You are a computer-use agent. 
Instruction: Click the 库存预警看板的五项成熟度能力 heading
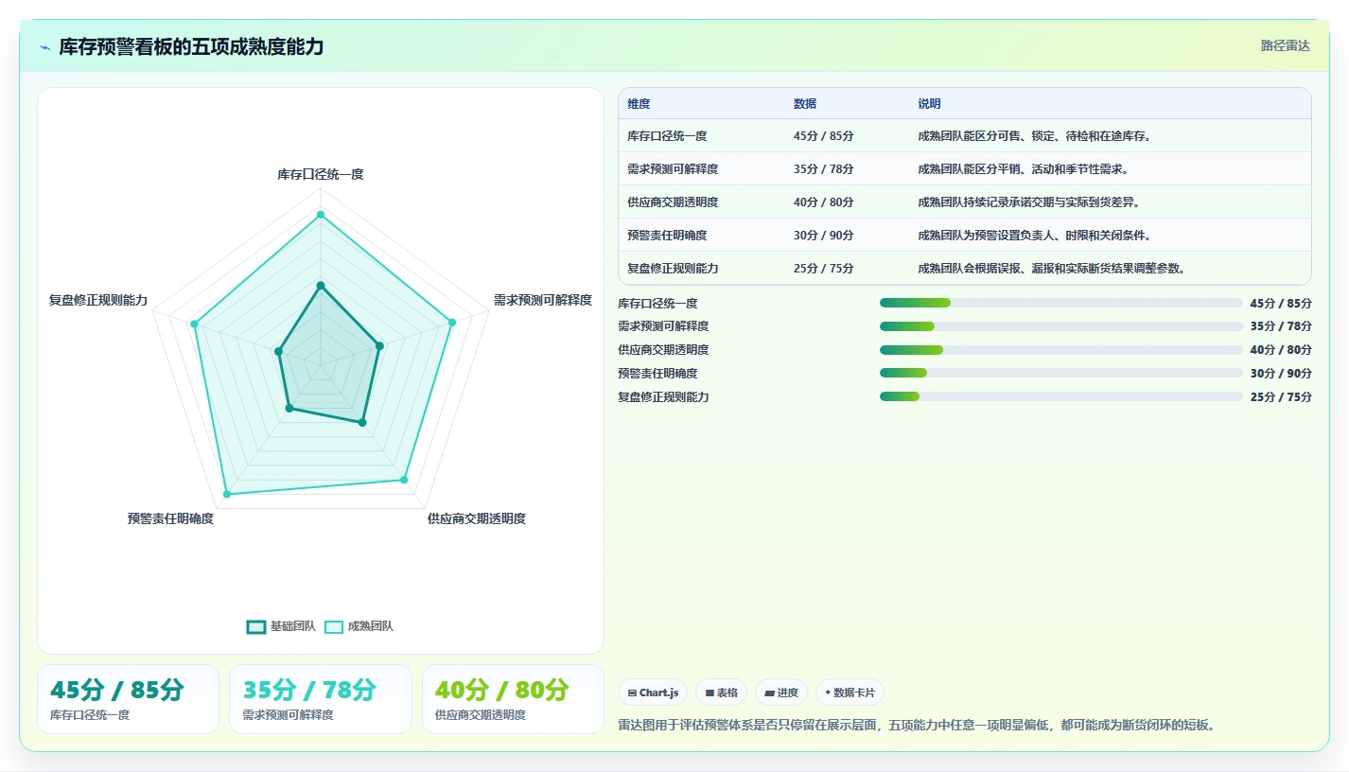[x=191, y=46]
